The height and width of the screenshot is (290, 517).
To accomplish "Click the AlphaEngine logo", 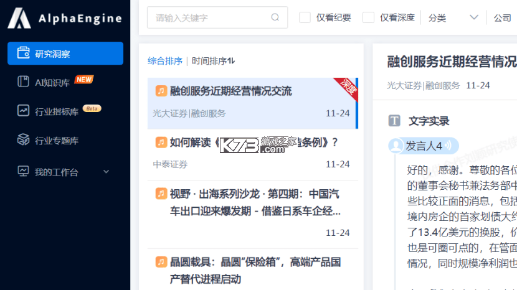I will 65,18.
